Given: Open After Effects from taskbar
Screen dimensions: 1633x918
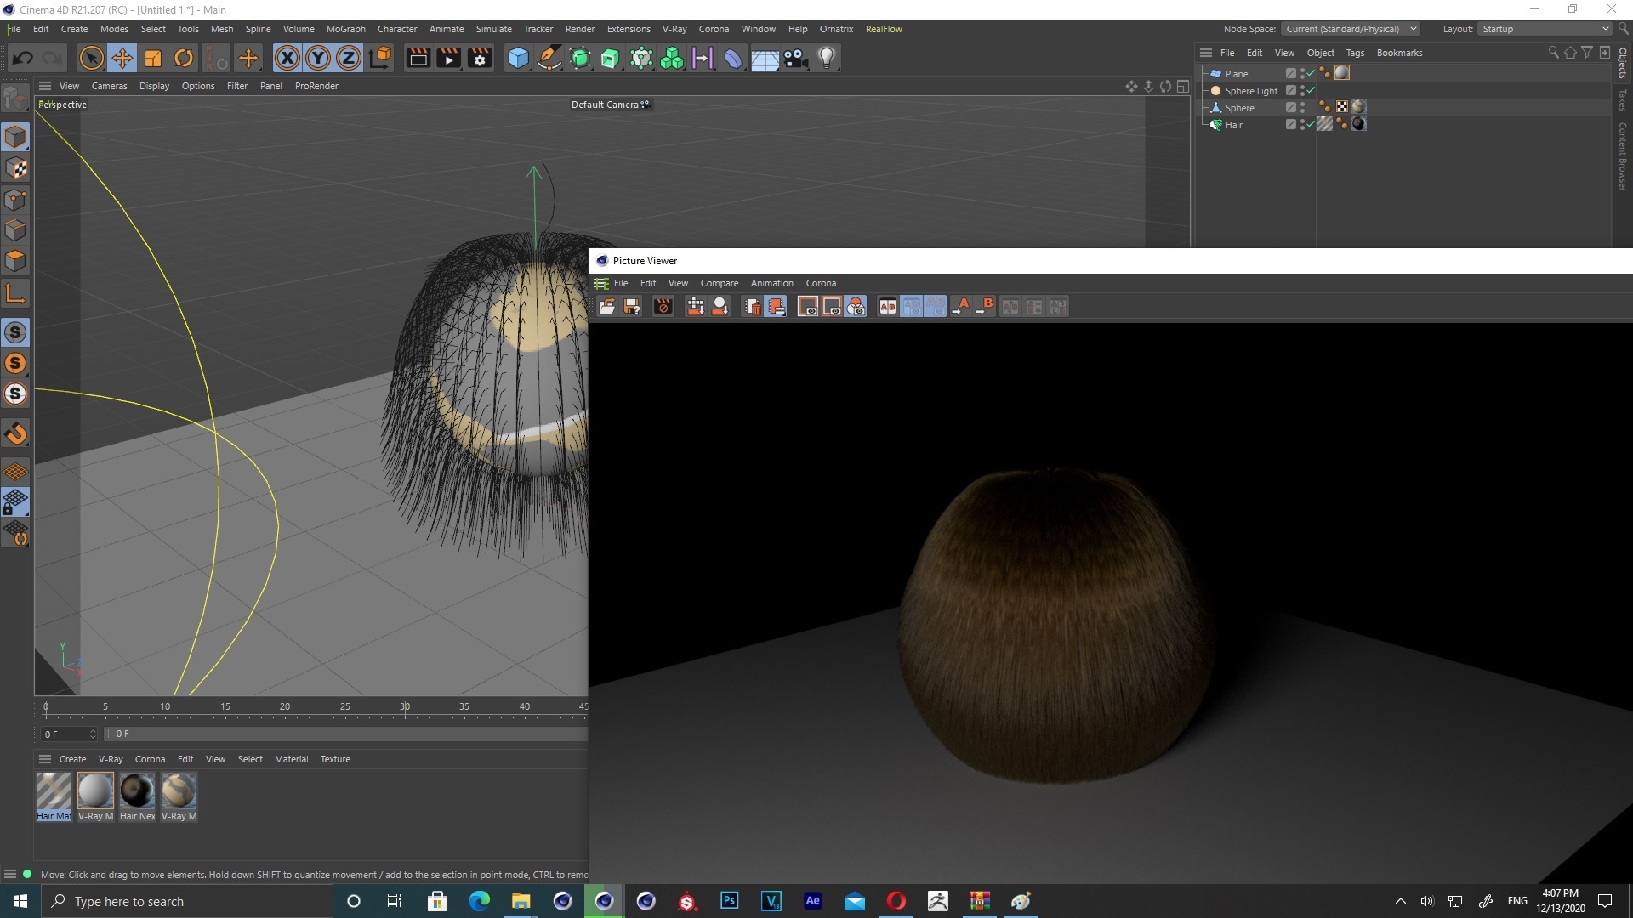Looking at the screenshot, I should (812, 901).
